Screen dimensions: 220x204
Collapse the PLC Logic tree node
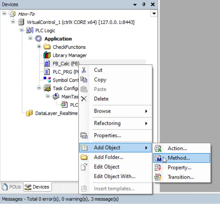22,30
